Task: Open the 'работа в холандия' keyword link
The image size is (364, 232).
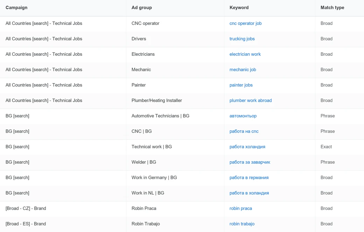Action: coord(249,193)
